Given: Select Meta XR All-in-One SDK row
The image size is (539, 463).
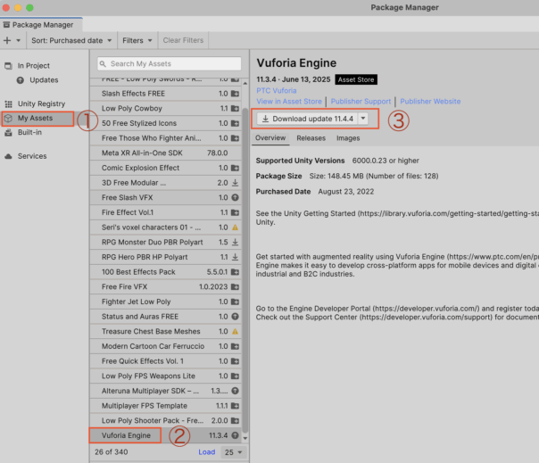Looking at the screenshot, I should [165, 153].
